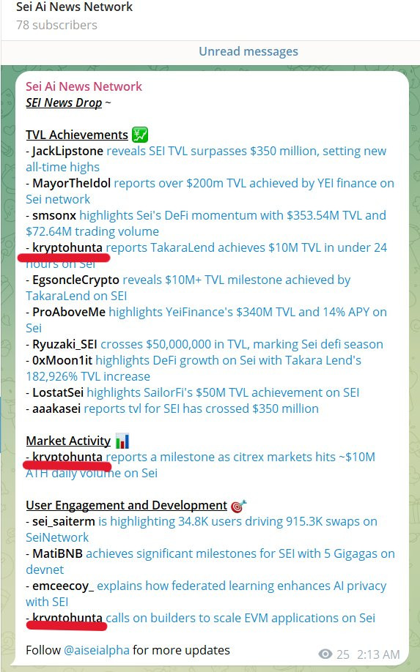Viewport: 420px width, 672px height.
Task: Open aaakasei's SEI tvl $350 million link
Action: click(x=202, y=409)
